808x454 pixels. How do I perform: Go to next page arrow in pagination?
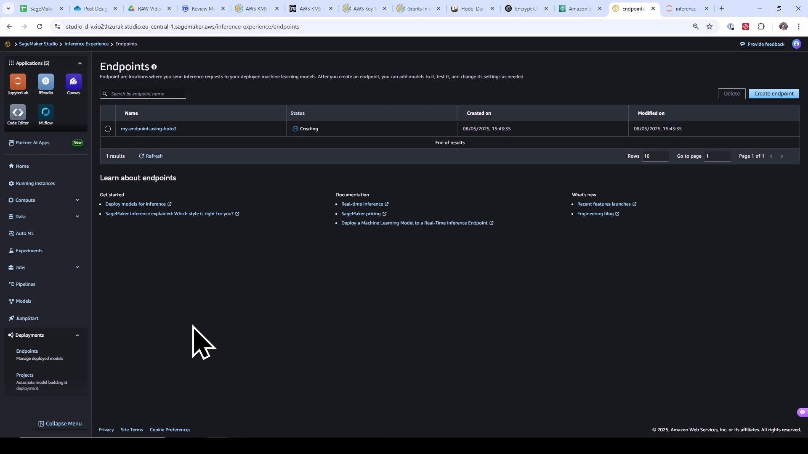[782, 156]
